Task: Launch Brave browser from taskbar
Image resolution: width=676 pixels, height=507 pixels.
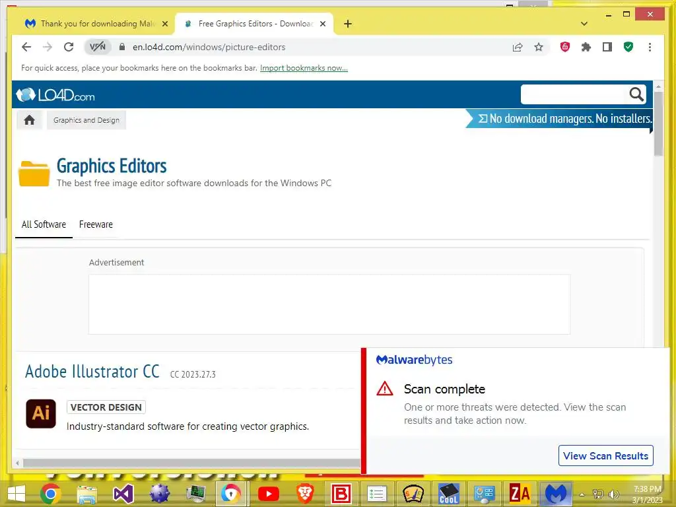Action: click(x=305, y=494)
